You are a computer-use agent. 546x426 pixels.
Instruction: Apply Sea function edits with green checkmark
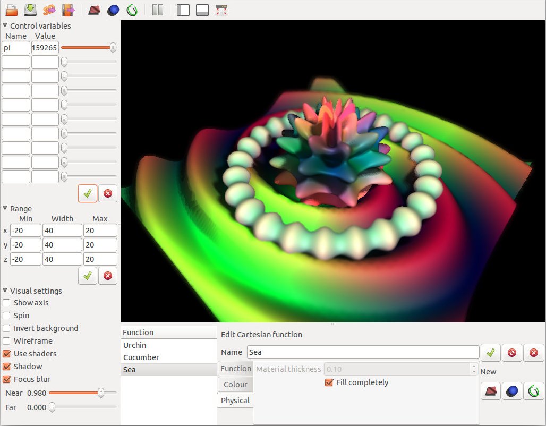pos(491,353)
